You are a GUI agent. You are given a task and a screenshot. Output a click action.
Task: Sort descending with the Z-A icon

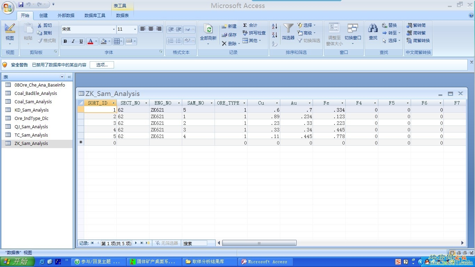tap(274, 35)
